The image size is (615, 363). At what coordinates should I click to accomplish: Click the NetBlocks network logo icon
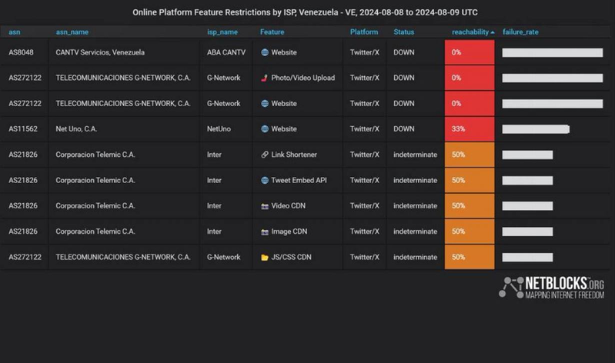tap(511, 288)
